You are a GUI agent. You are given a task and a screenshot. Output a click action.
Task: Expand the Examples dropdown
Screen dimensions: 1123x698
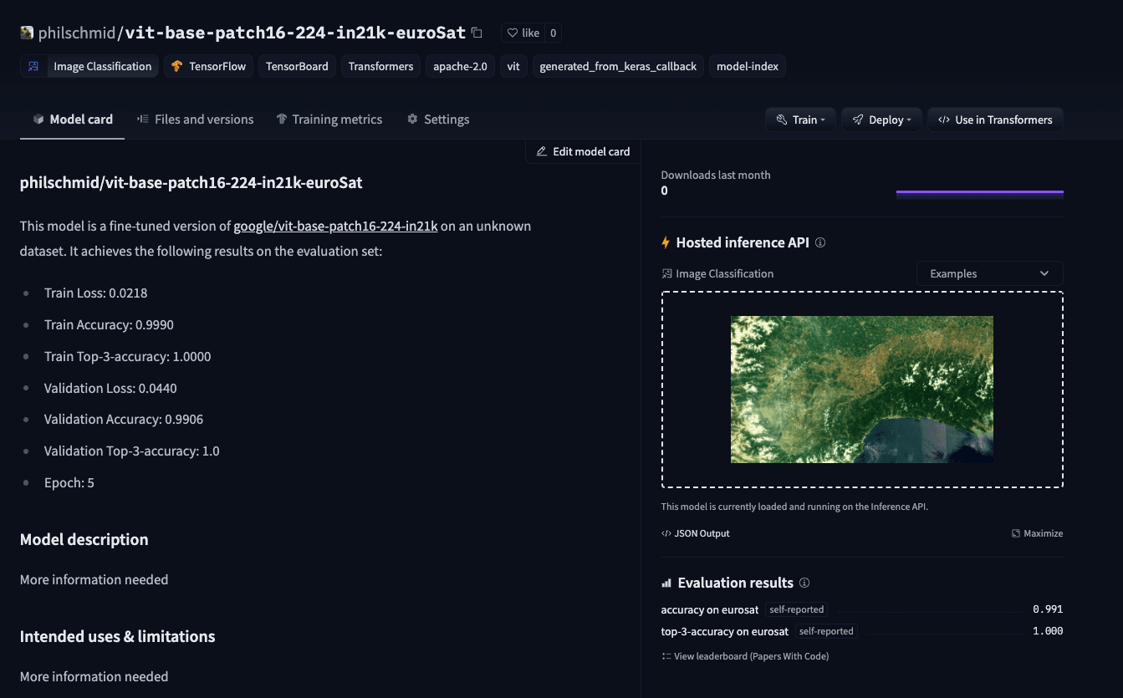point(990,273)
